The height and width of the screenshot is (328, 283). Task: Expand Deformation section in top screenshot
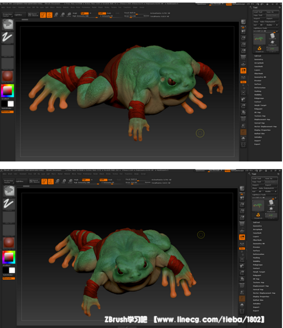pos(260,88)
